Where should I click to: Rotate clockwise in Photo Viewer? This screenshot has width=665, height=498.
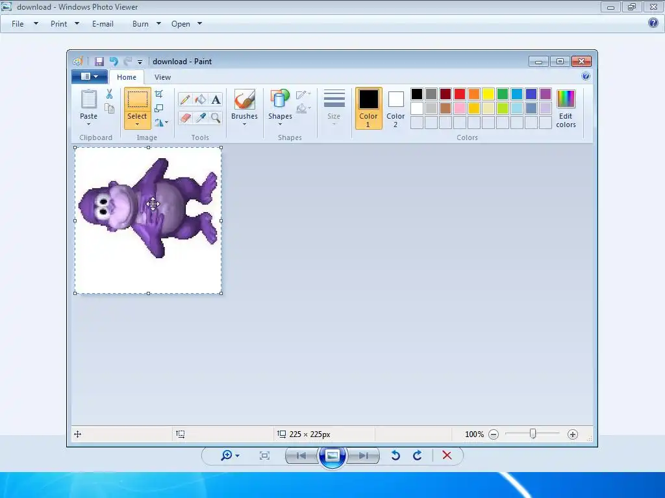click(x=418, y=455)
